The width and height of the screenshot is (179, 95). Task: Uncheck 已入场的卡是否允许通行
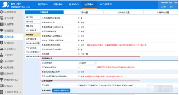point(79,49)
